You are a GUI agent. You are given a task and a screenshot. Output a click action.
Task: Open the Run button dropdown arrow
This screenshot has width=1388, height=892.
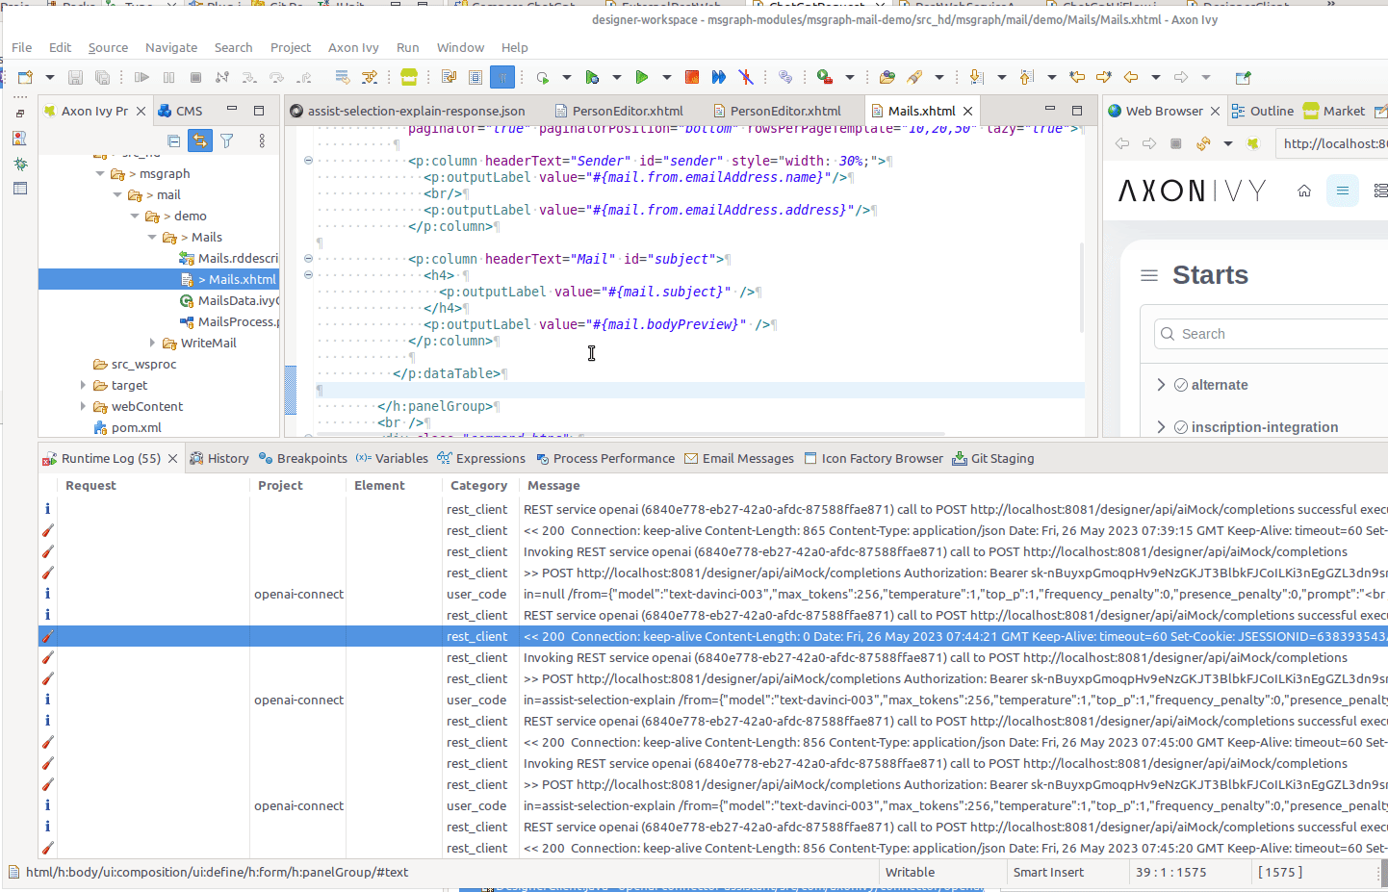click(664, 77)
